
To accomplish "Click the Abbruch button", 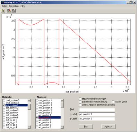I will (108, 126).
